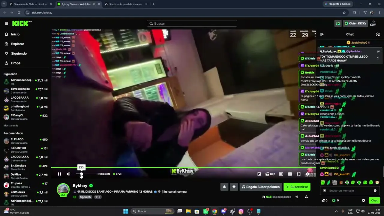Open the green leaderboard icon beside Obtén KICKs
The width and height of the screenshot is (384, 216).
click(x=338, y=23)
